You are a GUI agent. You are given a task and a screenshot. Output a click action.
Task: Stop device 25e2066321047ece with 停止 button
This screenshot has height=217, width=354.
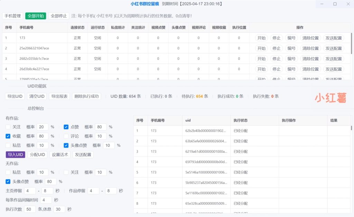pyautogui.click(x=276, y=48)
